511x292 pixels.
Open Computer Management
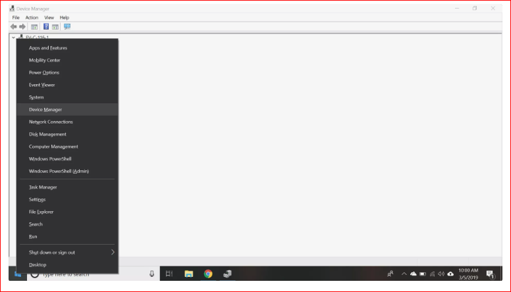[x=67, y=147]
